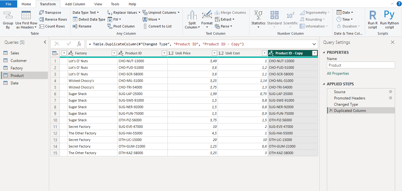The width and height of the screenshot is (402, 191).
Task: Open the File tab
Action: [x=8, y=4]
